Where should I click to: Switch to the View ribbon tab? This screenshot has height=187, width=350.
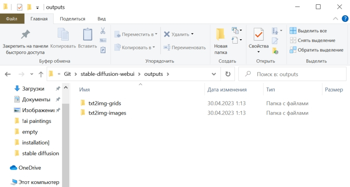pyautogui.click(x=101, y=19)
